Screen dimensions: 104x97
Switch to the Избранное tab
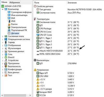(15, 2)
